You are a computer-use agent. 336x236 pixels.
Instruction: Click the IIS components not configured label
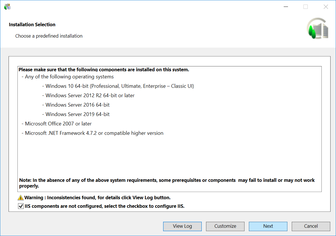(105, 206)
